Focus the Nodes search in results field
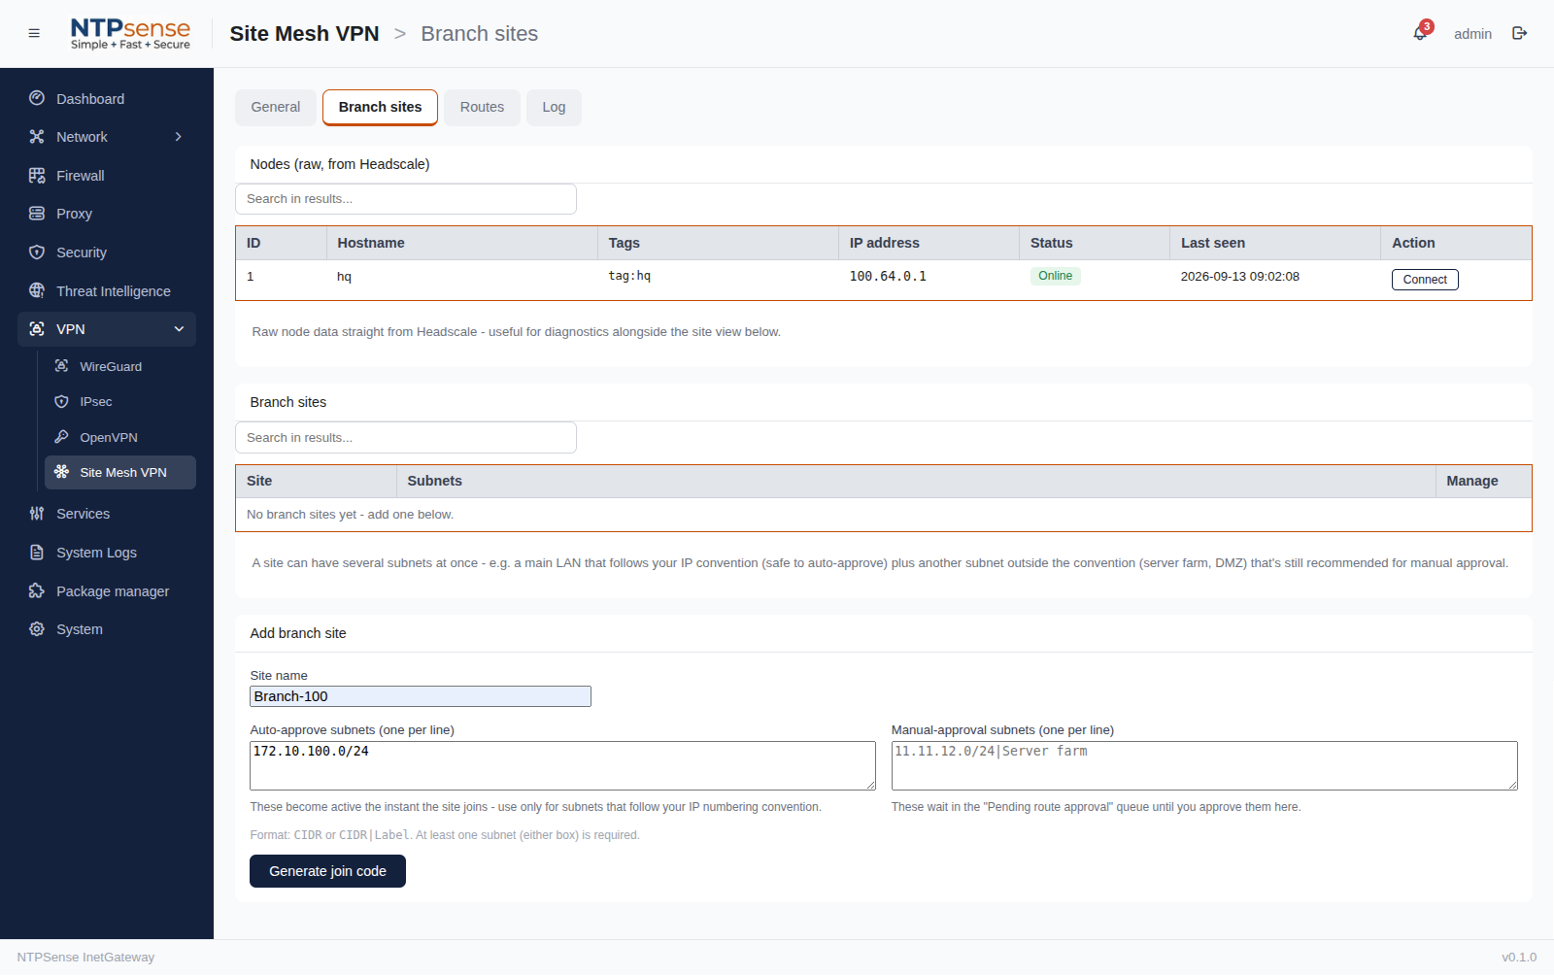The image size is (1554, 976). point(406,199)
